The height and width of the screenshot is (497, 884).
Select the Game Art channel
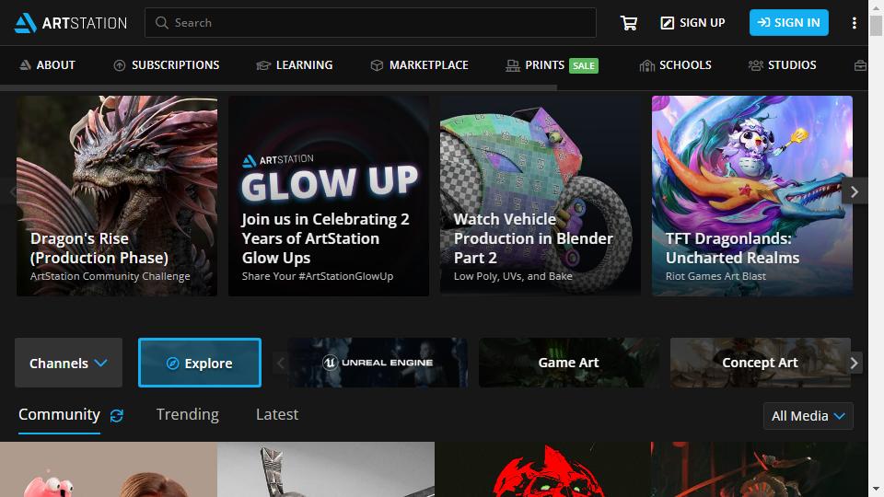tap(568, 363)
